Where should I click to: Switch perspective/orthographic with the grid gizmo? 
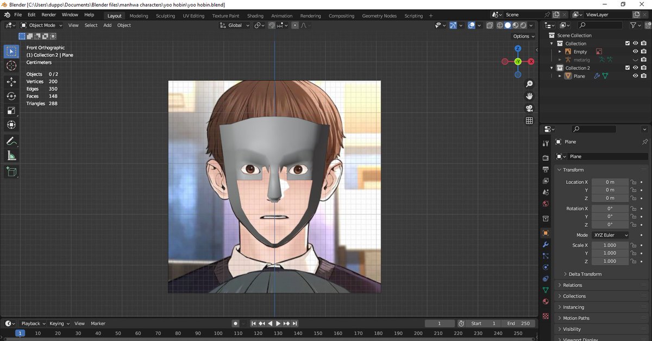(x=529, y=121)
